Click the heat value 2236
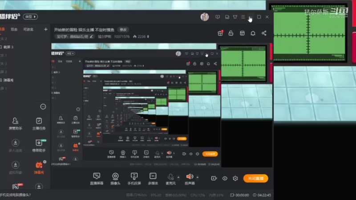The width and height of the screenshot is (356, 200). pos(141,36)
